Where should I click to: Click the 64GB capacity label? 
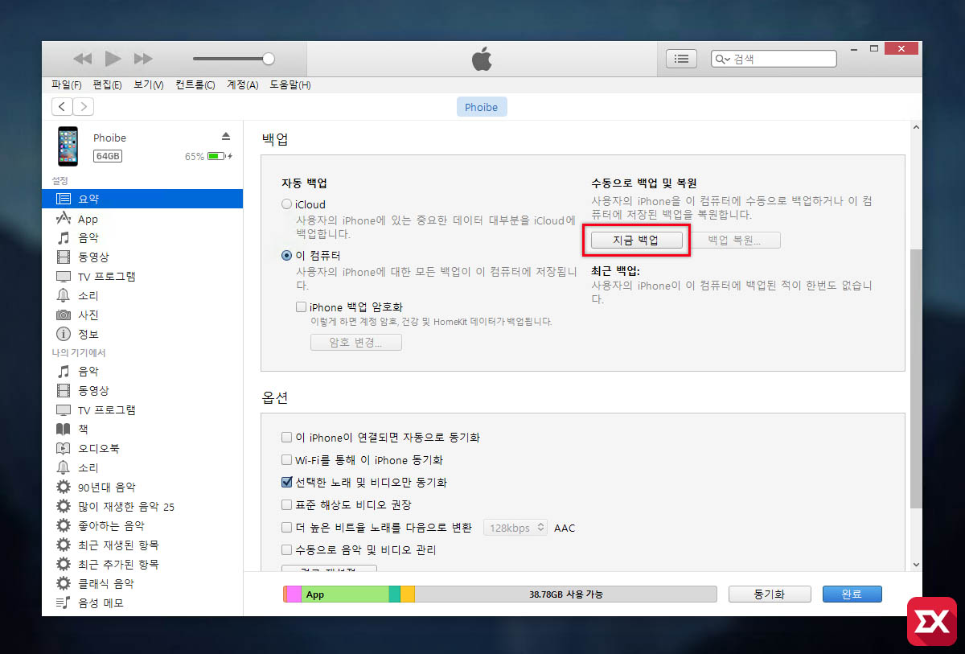(x=108, y=156)
